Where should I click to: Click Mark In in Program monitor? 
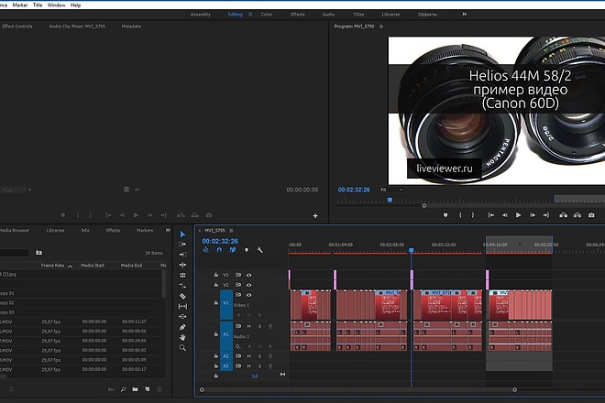click(x=460, y=215)
